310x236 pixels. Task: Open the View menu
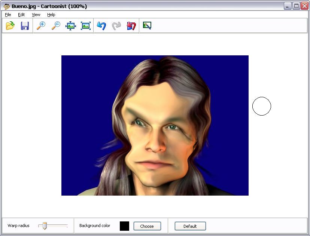[x=36, y=15]
